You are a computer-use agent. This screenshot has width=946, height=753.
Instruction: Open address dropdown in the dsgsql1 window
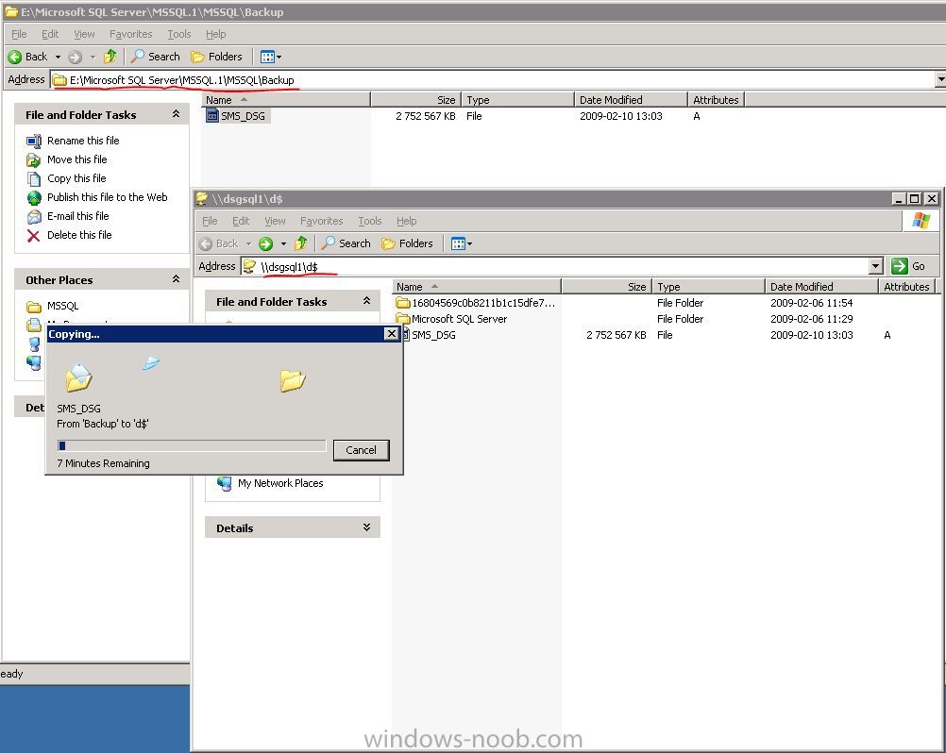pyautogui.click(x=876, y=266)
